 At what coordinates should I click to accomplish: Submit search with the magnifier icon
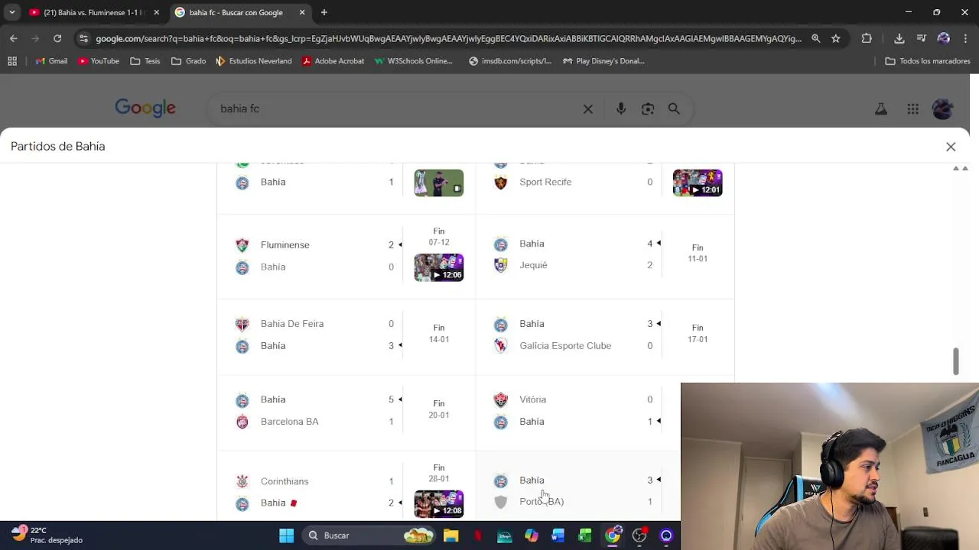coord(674,108)
